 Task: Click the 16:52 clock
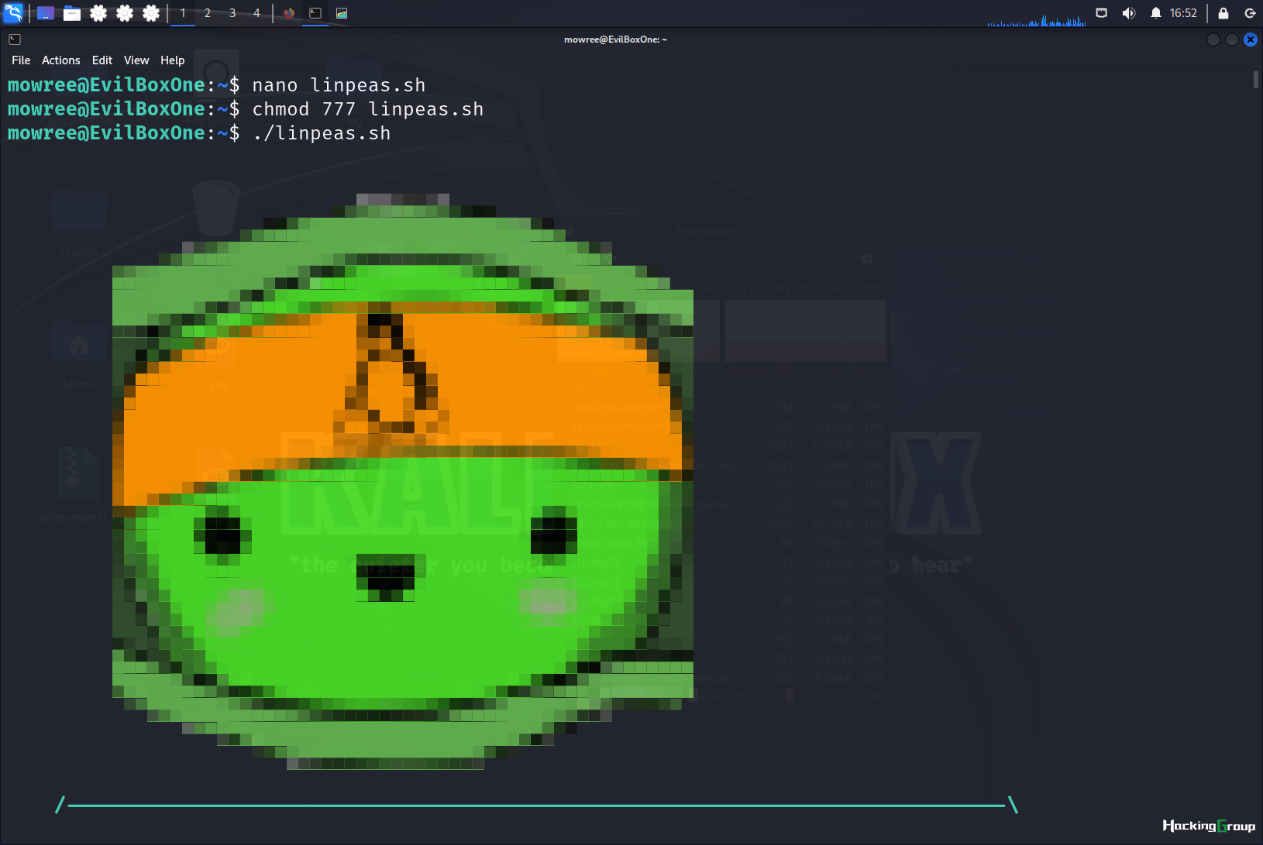[x=1183, y=13]
